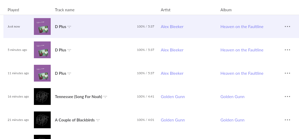
Task: Click the Tidal icon beside A Couple of Blackbirds
Action: [98, 120]
